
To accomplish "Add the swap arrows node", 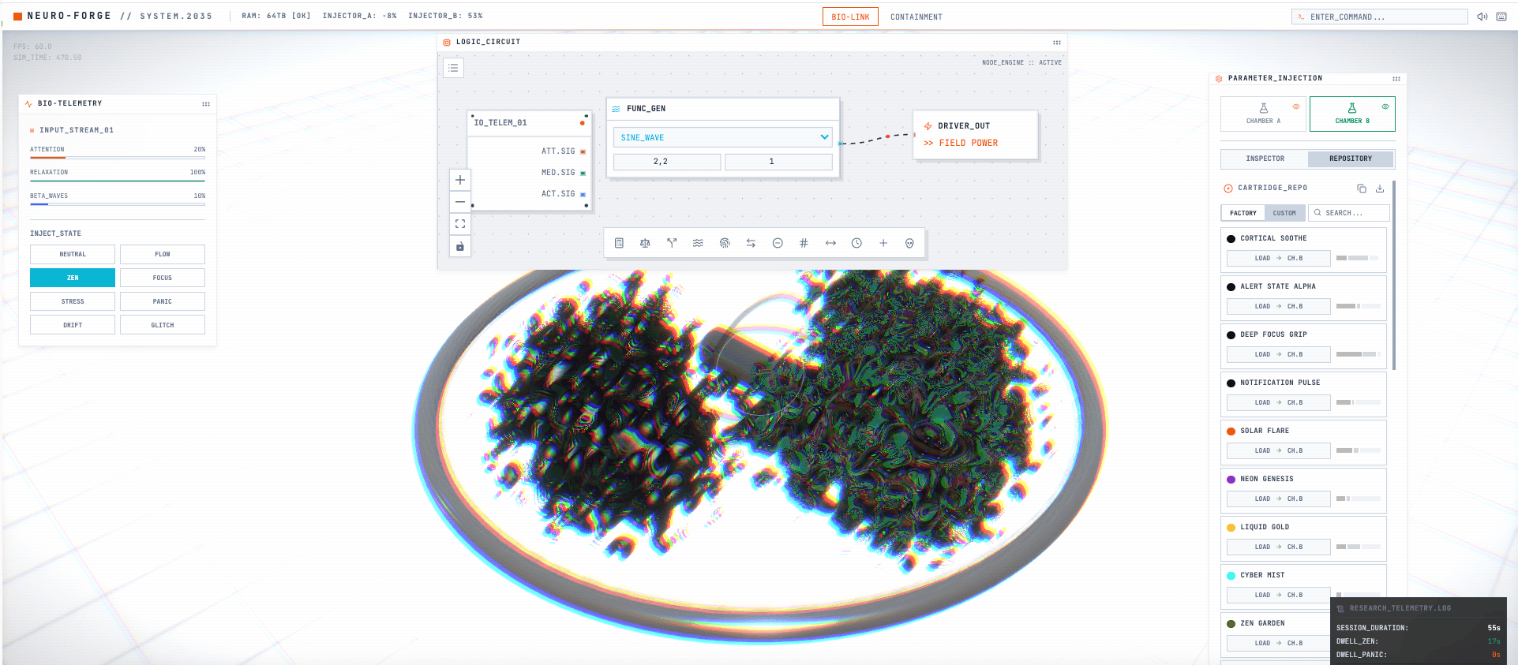I will (751, 243).
